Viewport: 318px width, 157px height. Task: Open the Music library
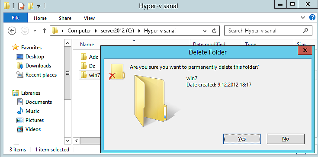click(x=32, y=111)
